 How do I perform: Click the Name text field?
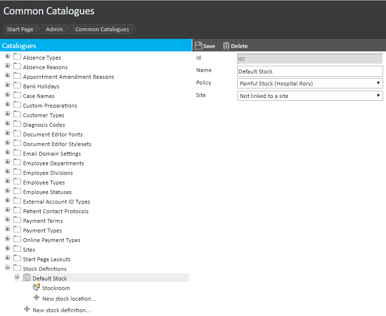click(x=310, y=72)
